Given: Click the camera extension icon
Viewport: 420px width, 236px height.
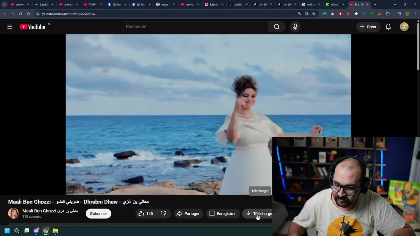Looking at the screenshot, I should pos(332,14).
